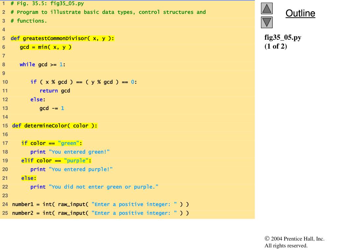Click the "# Fig. 35.5: fig35_05.py" comment line
This screenshot has height=252, width=337.
[47, 3]
